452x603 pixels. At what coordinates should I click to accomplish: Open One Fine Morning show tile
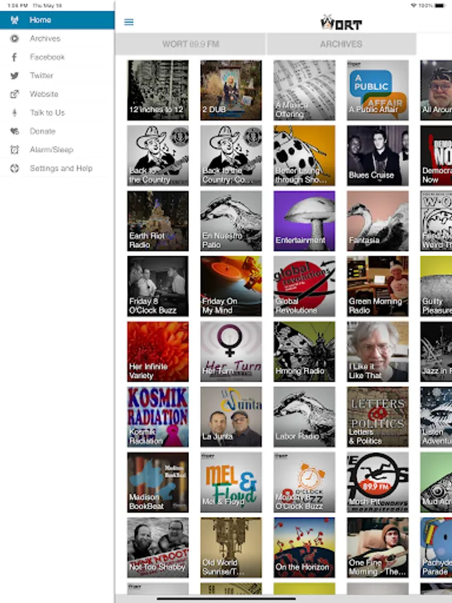coord(378,547)
